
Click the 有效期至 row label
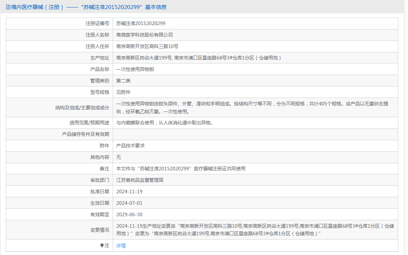[100, 214]
